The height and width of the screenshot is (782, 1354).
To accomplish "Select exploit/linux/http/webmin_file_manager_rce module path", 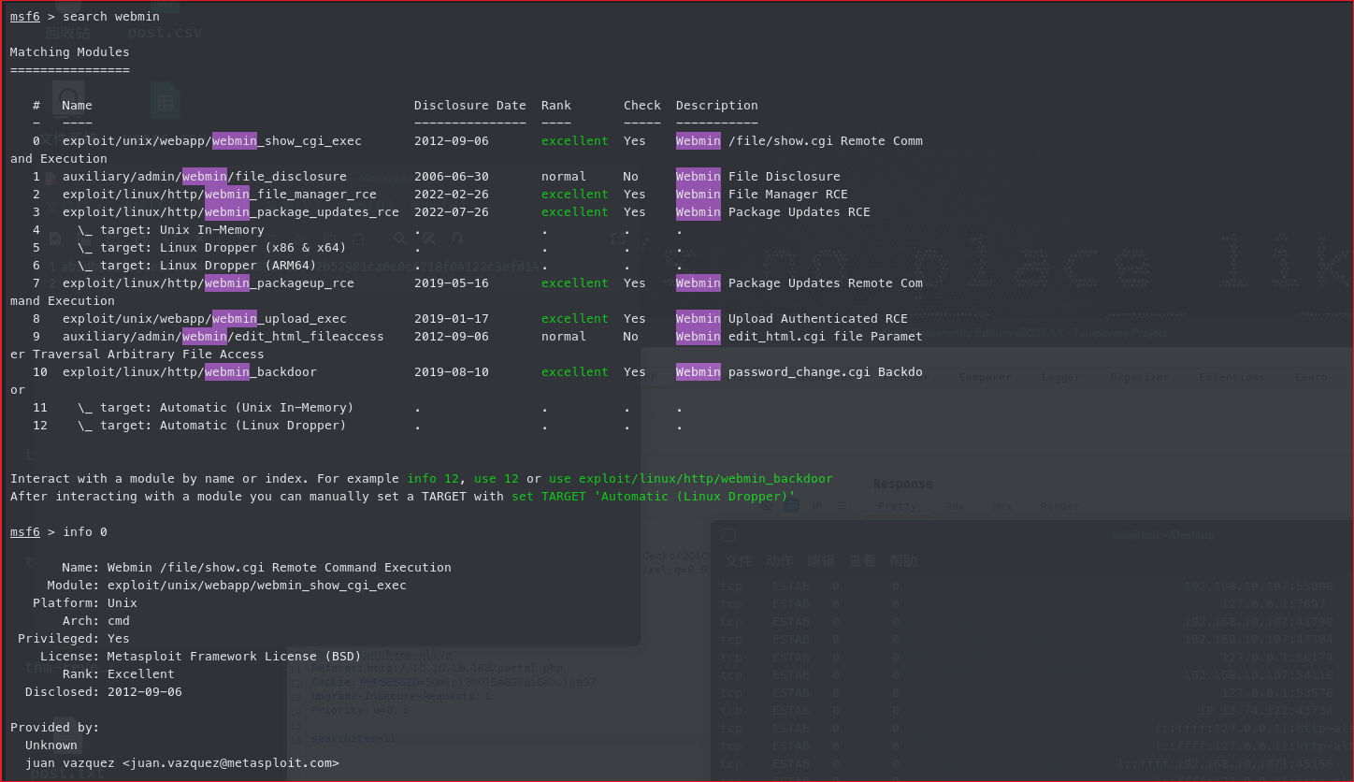I will [x=220, y=194].
